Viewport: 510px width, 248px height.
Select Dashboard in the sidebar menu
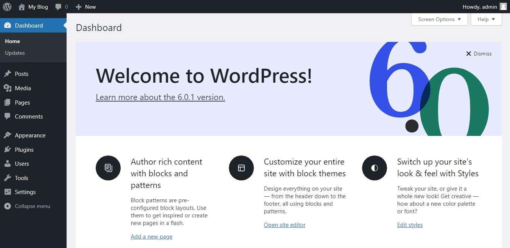pyautogui.click(x=33, y=25)
